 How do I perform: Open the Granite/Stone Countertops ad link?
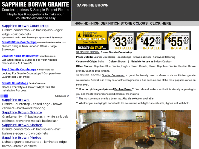coord(19,42)
